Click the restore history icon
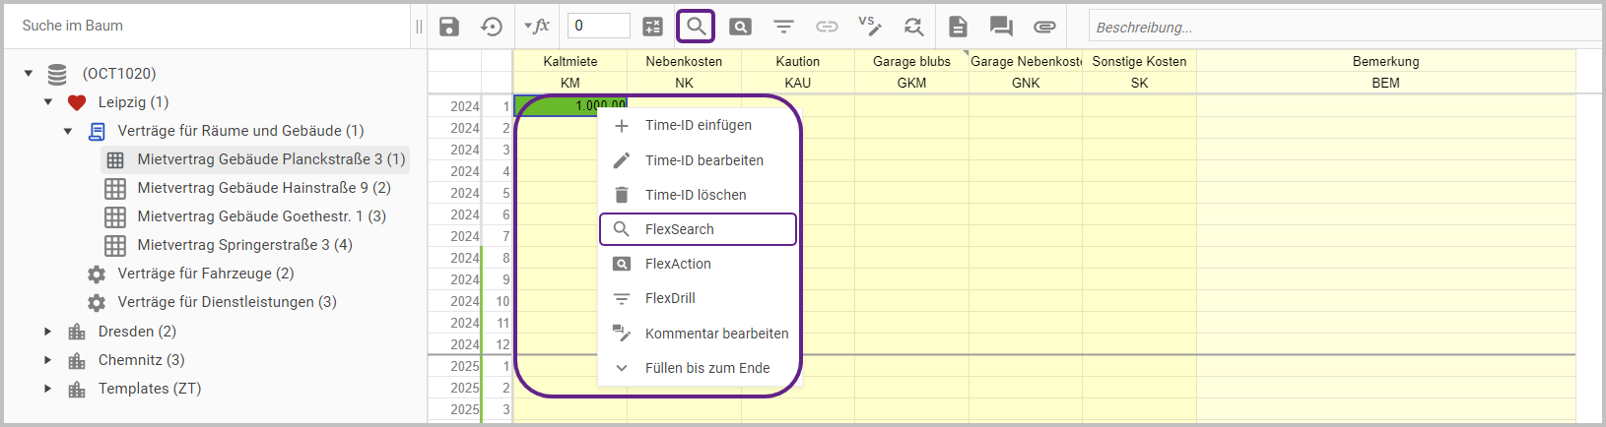This screenshot has height=427, width=1606. pos(492,27)
